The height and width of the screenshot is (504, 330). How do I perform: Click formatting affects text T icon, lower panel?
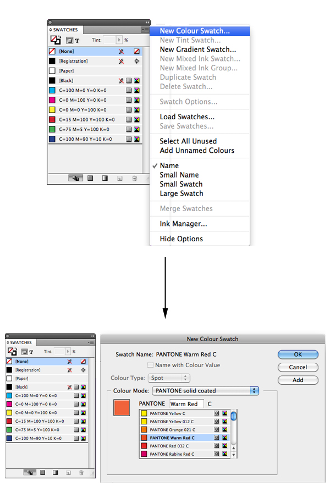(x=31, y=352)
